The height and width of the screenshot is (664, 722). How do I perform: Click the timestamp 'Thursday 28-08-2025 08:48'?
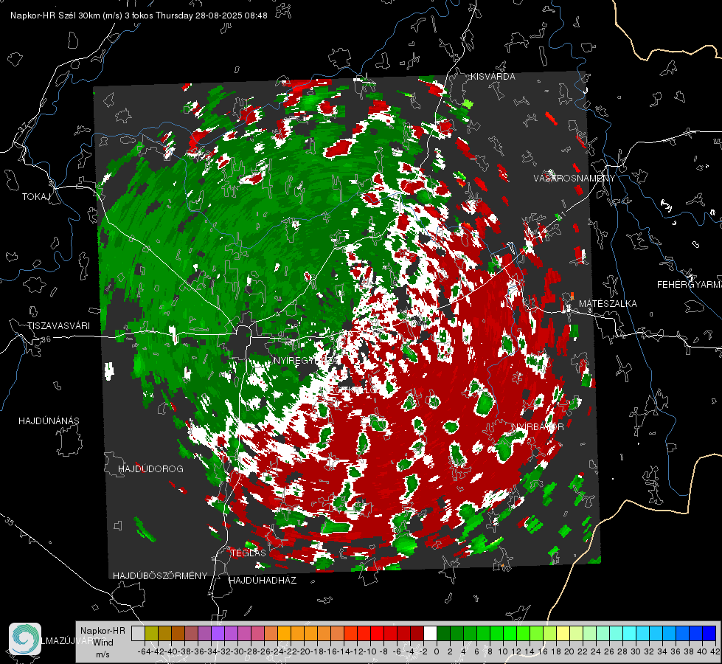coord(212,15)
